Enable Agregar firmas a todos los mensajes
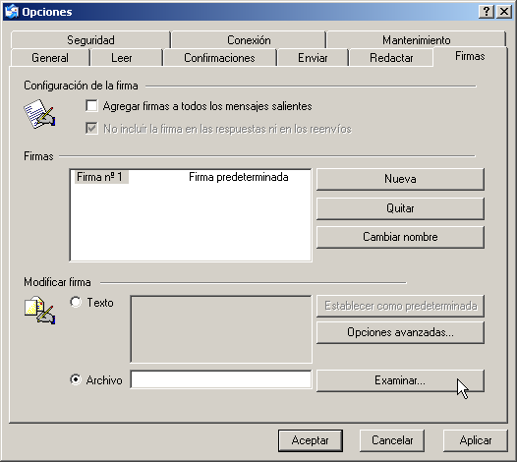The width and height of the screenshot is (517, 462). 91,106
